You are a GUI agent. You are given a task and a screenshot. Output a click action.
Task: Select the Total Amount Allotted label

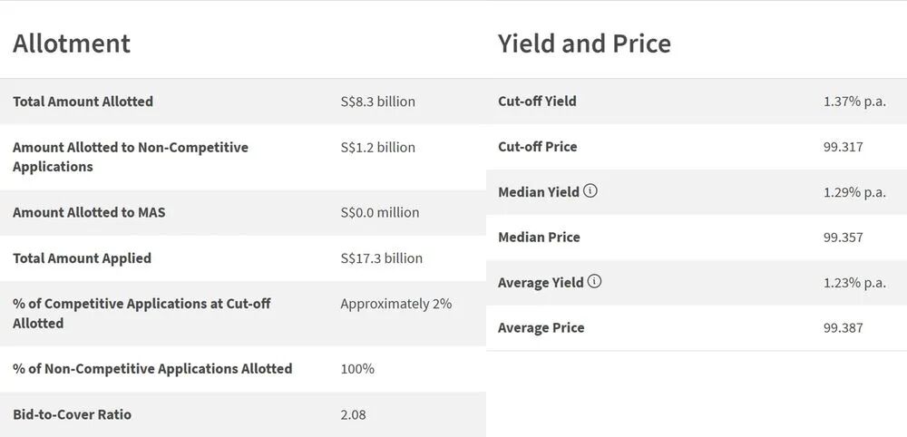(83, 102)
